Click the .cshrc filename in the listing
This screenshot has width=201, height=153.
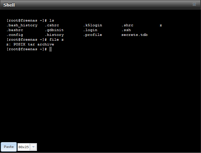tap(52, 25)
